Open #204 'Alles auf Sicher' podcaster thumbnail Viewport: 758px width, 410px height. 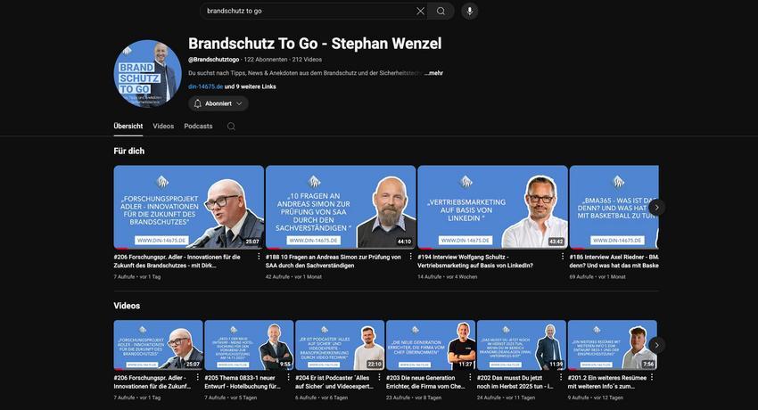coord(340,345)
